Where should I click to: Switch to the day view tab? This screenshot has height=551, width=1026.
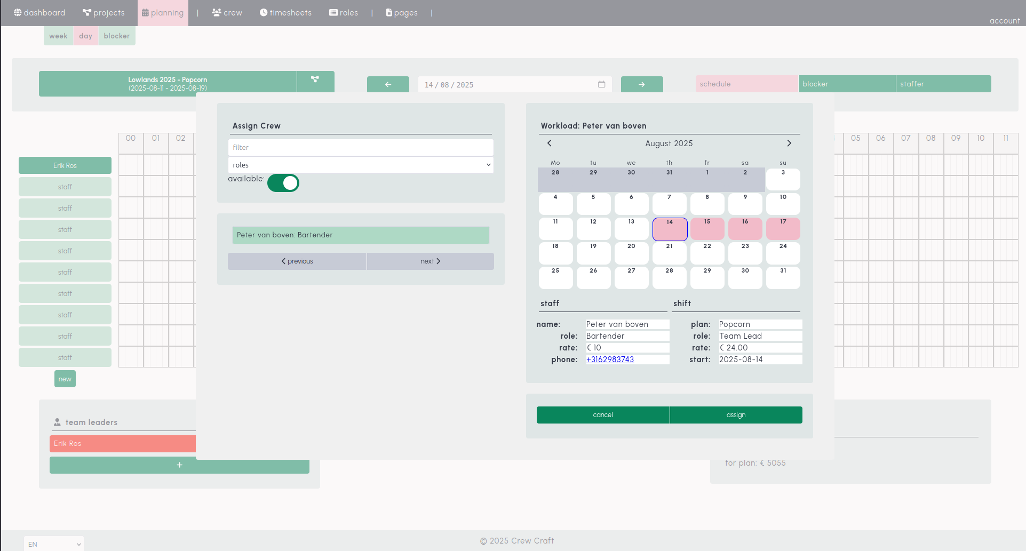pos(85,36)
